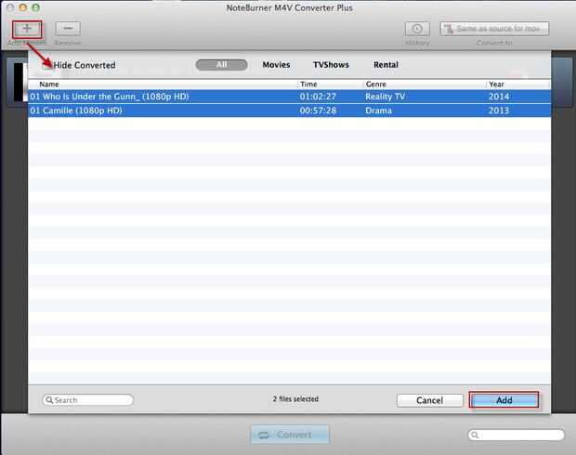Click the Reality TV genre cell
Image resolution: width=576 pixels, height=455 pixels.
coord(385,97)
